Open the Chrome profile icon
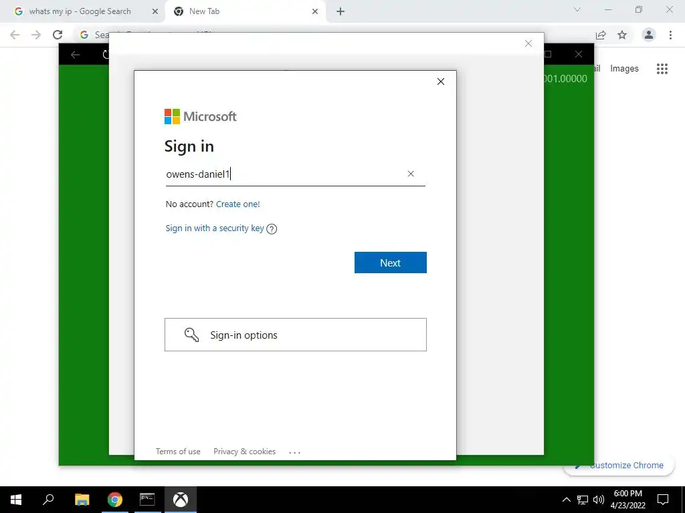 tap(648, 35)
